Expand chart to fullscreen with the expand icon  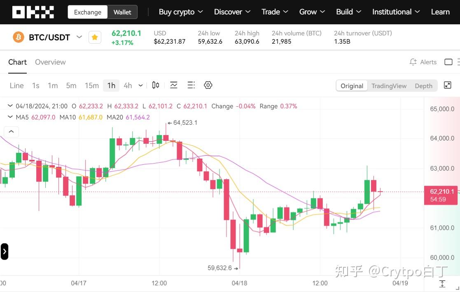click(448, 85)
